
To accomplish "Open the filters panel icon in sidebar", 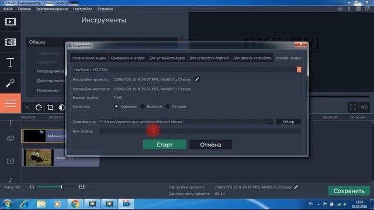I will click(x=11, y=42).
